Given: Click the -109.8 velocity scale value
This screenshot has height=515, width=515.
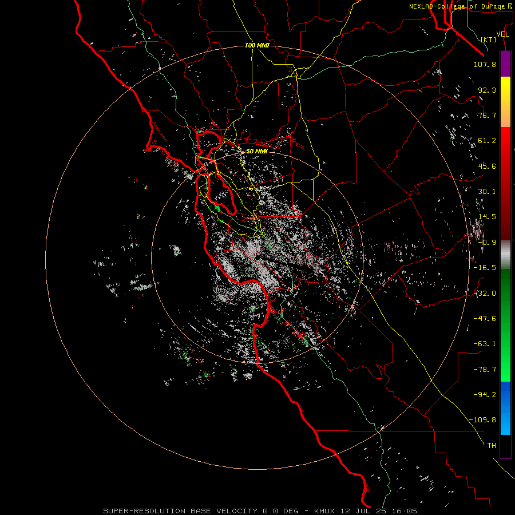Looking at the screenshot, I should [x=482, y=420].
